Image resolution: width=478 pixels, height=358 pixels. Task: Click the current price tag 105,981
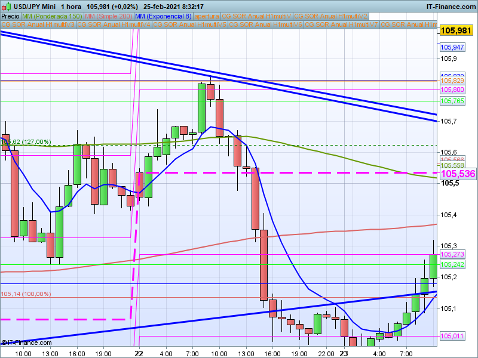coord(456,30)
